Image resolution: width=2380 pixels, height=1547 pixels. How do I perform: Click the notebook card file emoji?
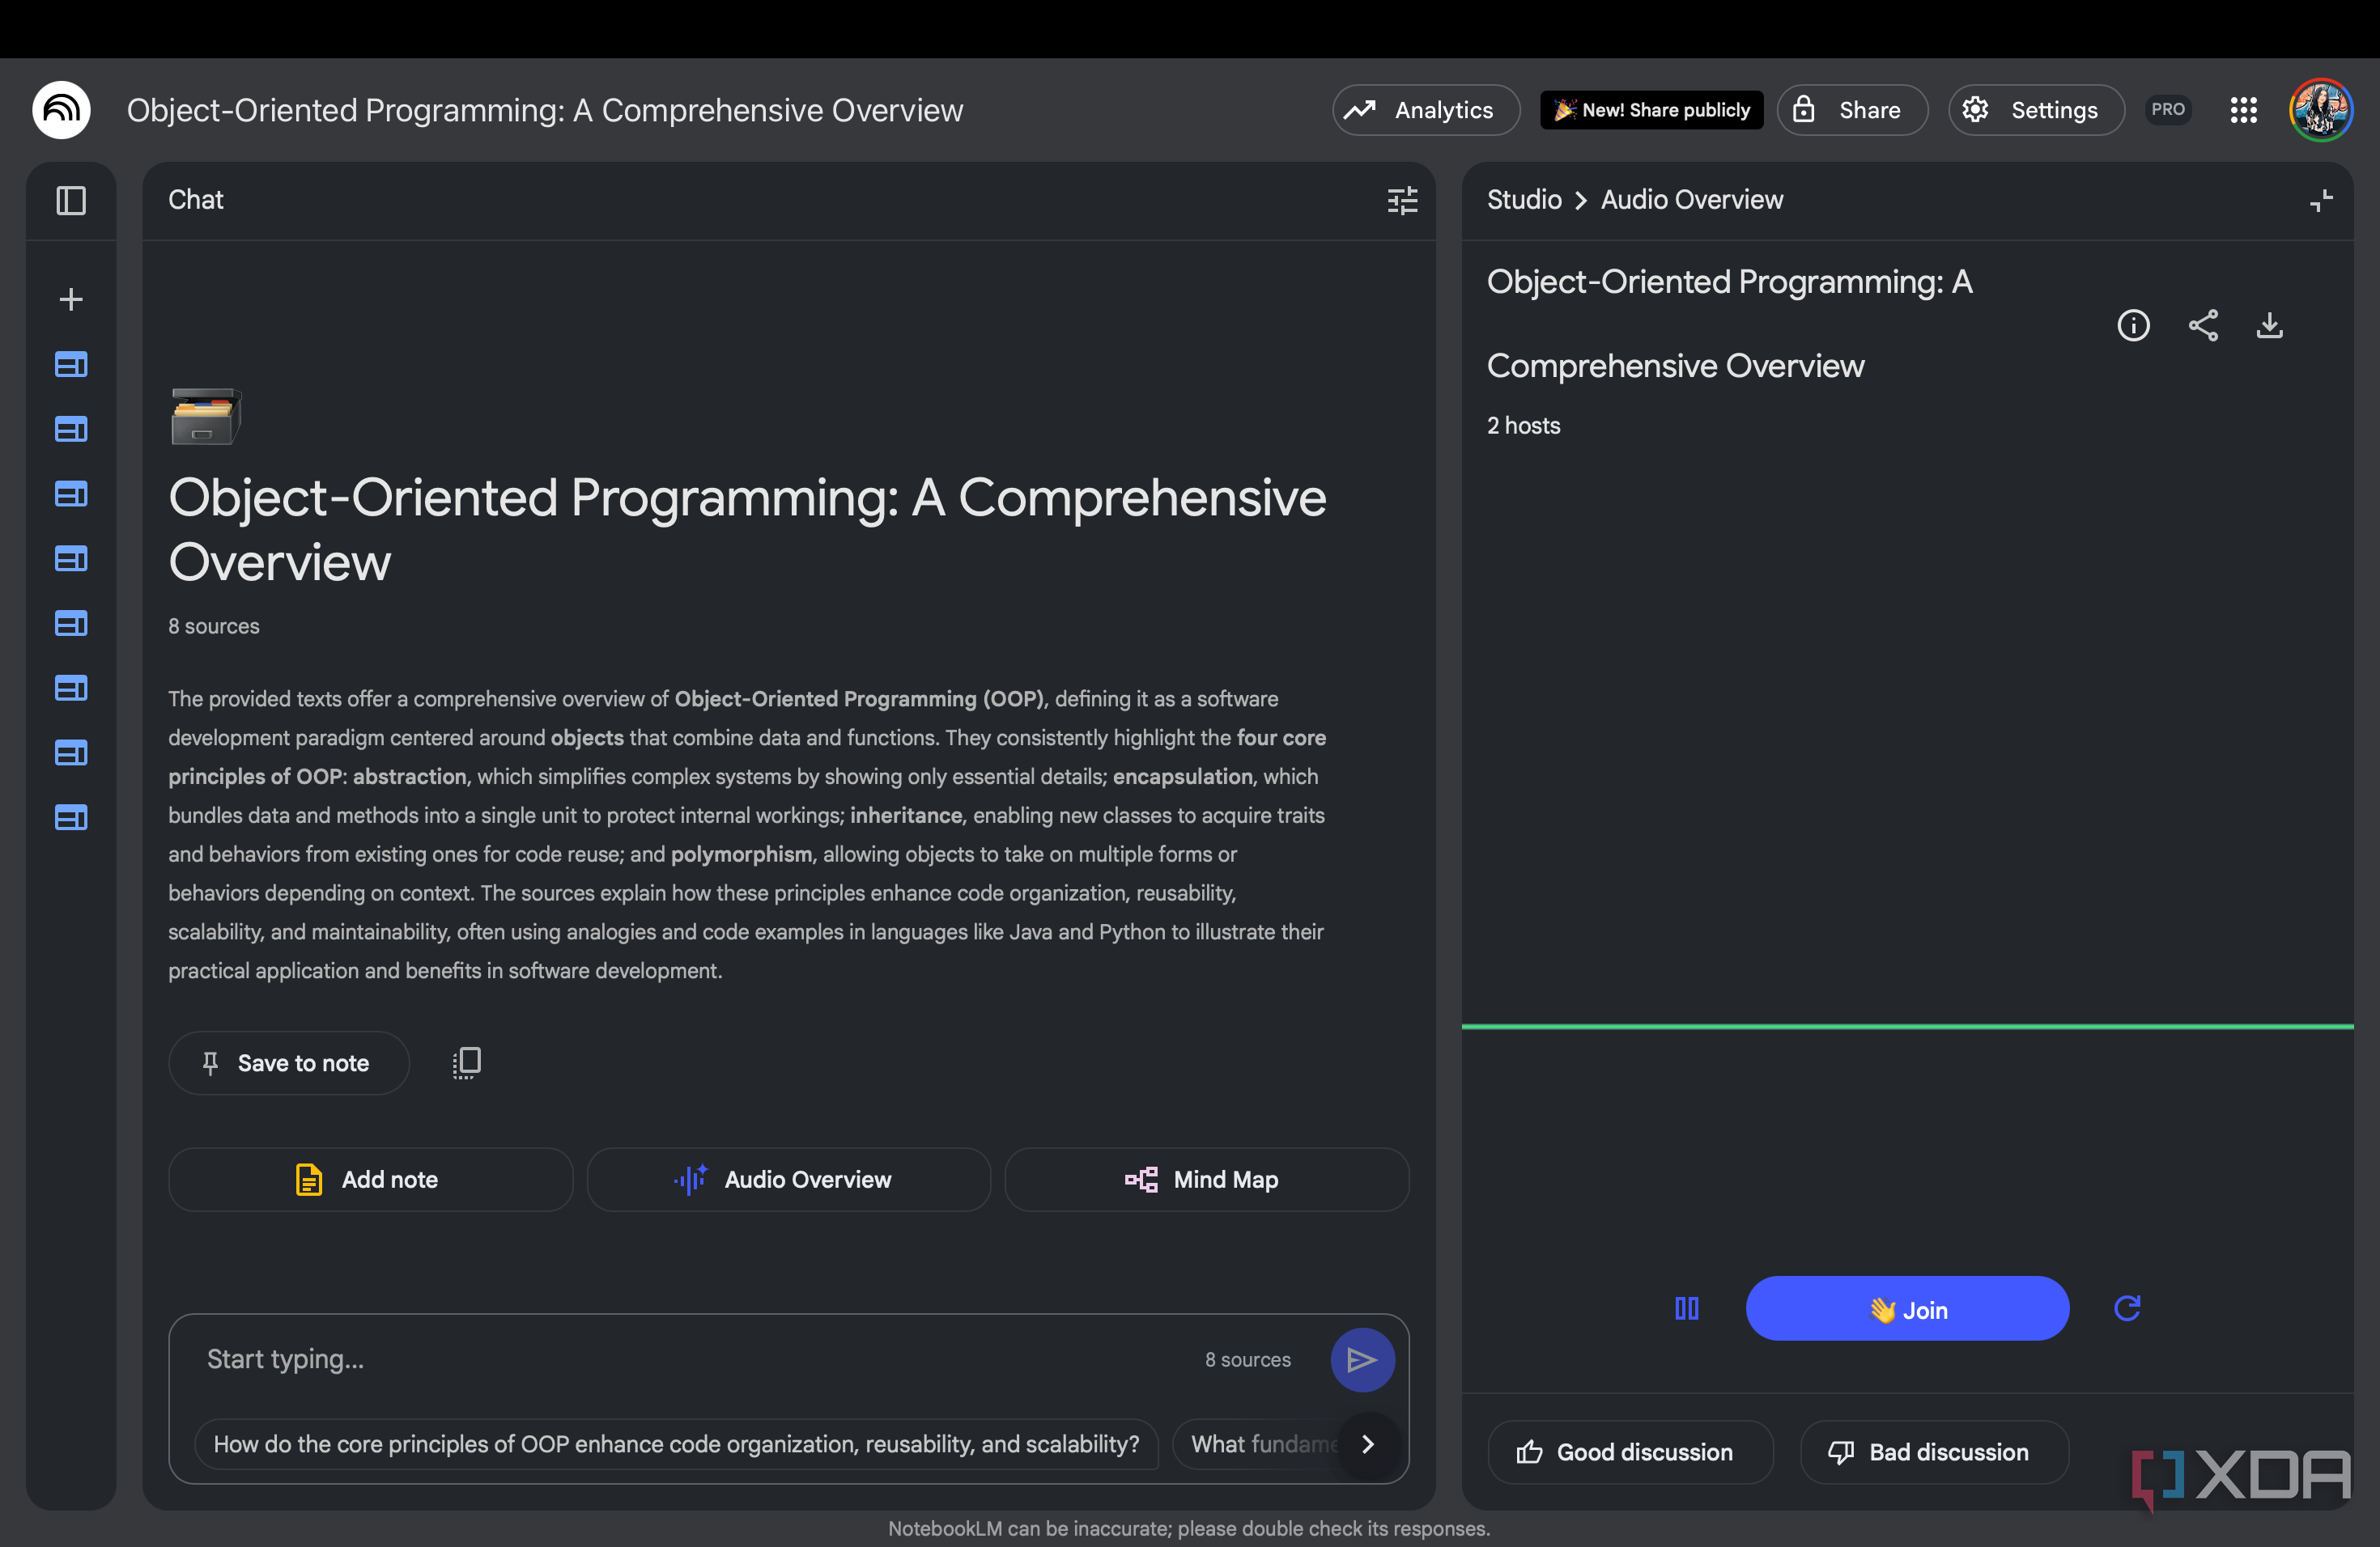coord(205,416)
